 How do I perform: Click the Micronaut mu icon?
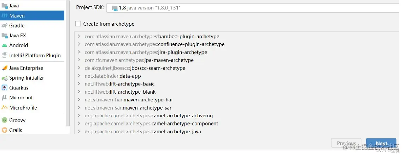5,98
